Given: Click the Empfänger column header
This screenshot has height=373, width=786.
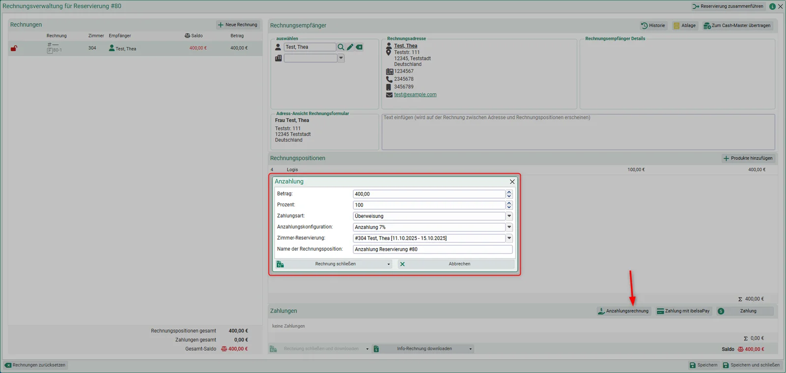Looking at the screenshot, I should [x=120, y=36].
